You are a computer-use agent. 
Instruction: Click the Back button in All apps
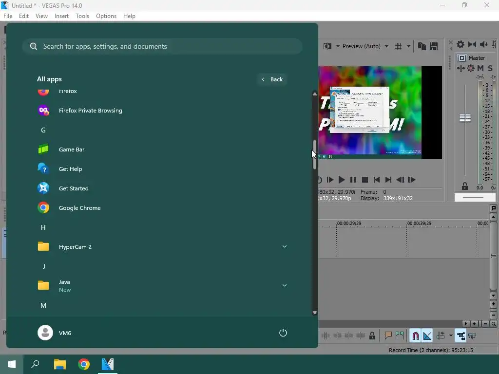(x=272, y=79)
